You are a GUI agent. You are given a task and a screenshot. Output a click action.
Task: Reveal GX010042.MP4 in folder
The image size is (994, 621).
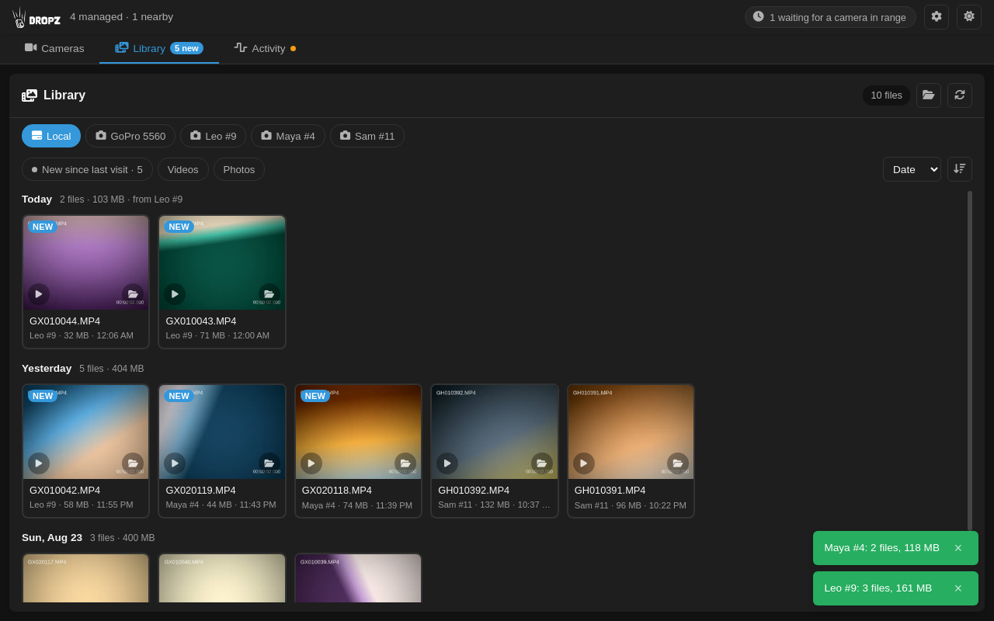(x=133, y=463)
